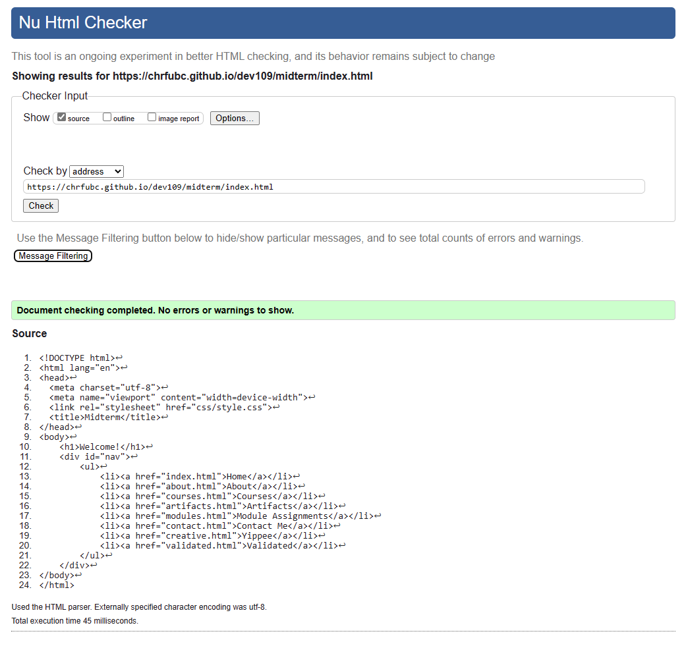686x646 pixels.
Task: Uncheck the source checkbox
Action: click(x=62, y=117)
